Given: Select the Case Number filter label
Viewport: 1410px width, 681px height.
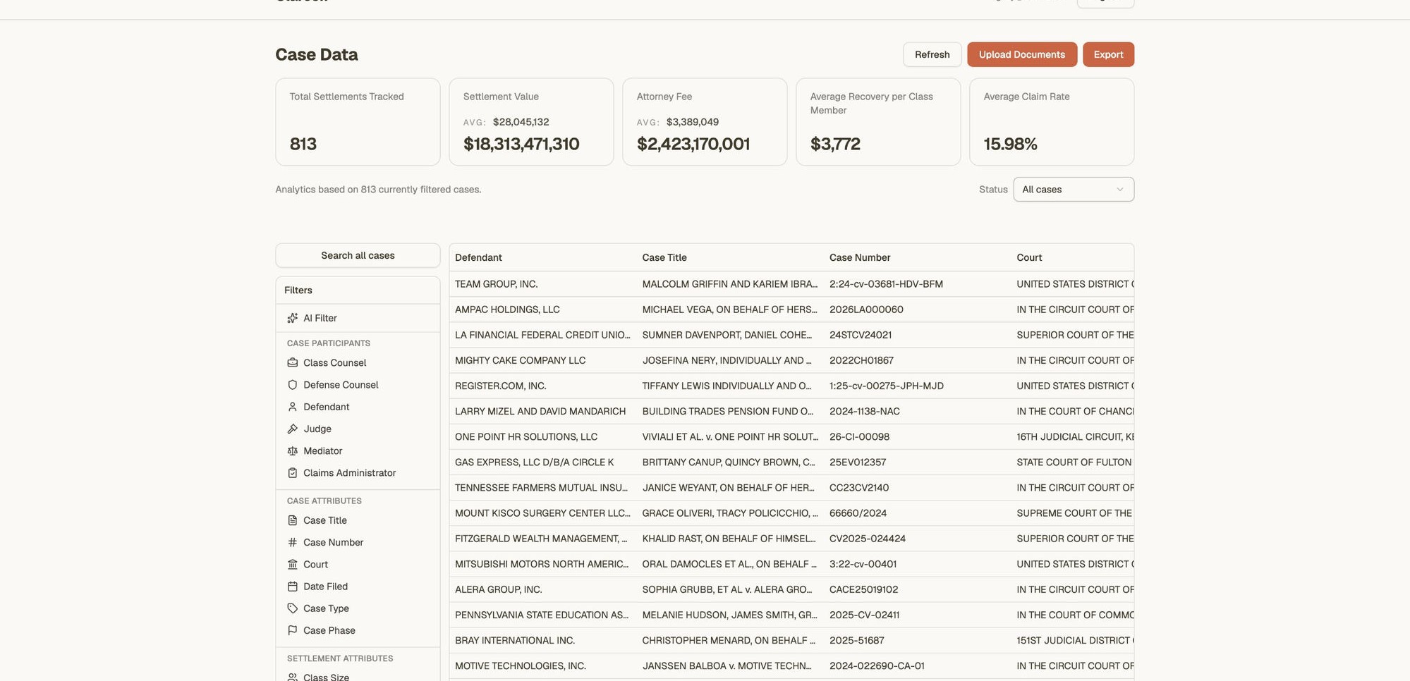Looking at the screenshot, I should tap(334, 542).
